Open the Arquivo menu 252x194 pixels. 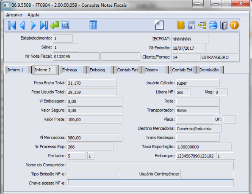pos(14,15)
